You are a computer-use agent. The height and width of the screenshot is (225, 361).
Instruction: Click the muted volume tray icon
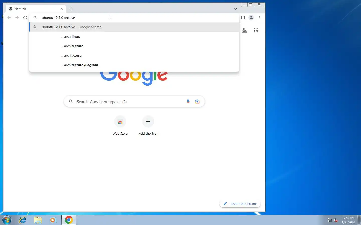(336, 220)
